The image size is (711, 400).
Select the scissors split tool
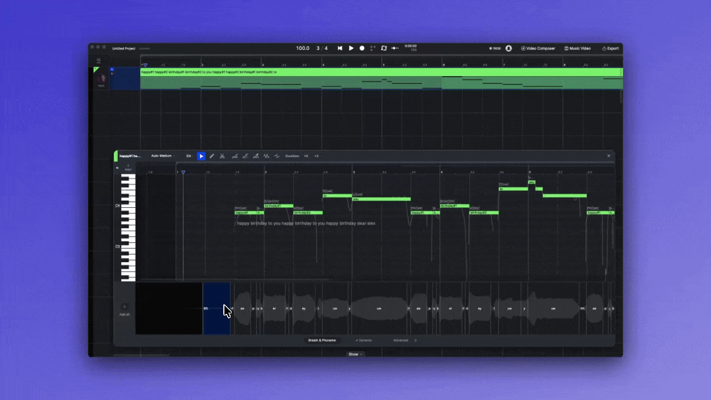[222, 156]
